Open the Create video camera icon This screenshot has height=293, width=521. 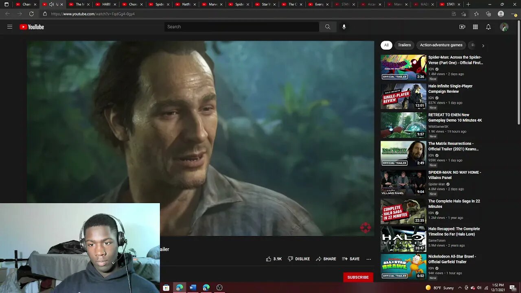(462, 27)
